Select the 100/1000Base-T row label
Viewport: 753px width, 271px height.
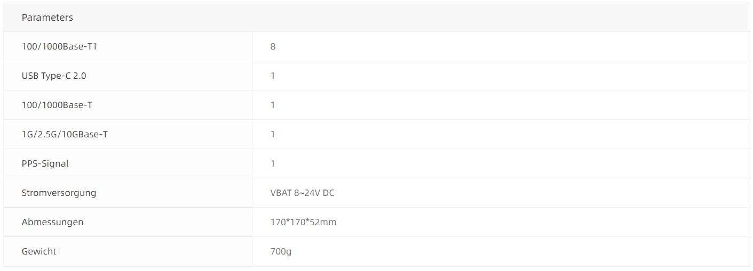57,105
